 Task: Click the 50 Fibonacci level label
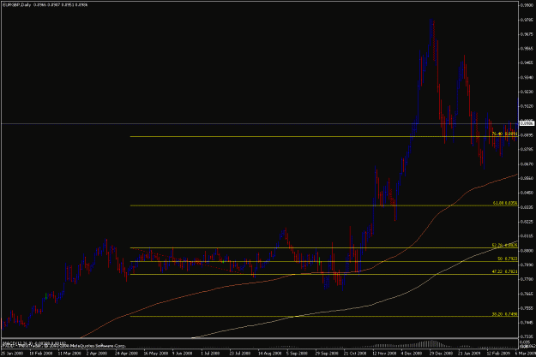click(x=508, y=259)
